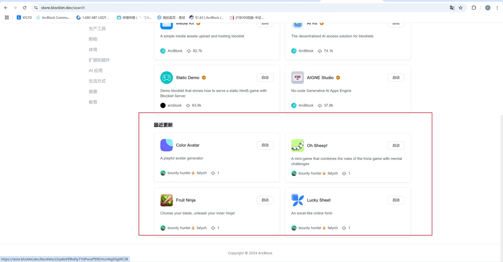Viewport: 503px width, 262px height.
Task: Click the Static Demo verified badge
Action: click(x=204, y=78)
